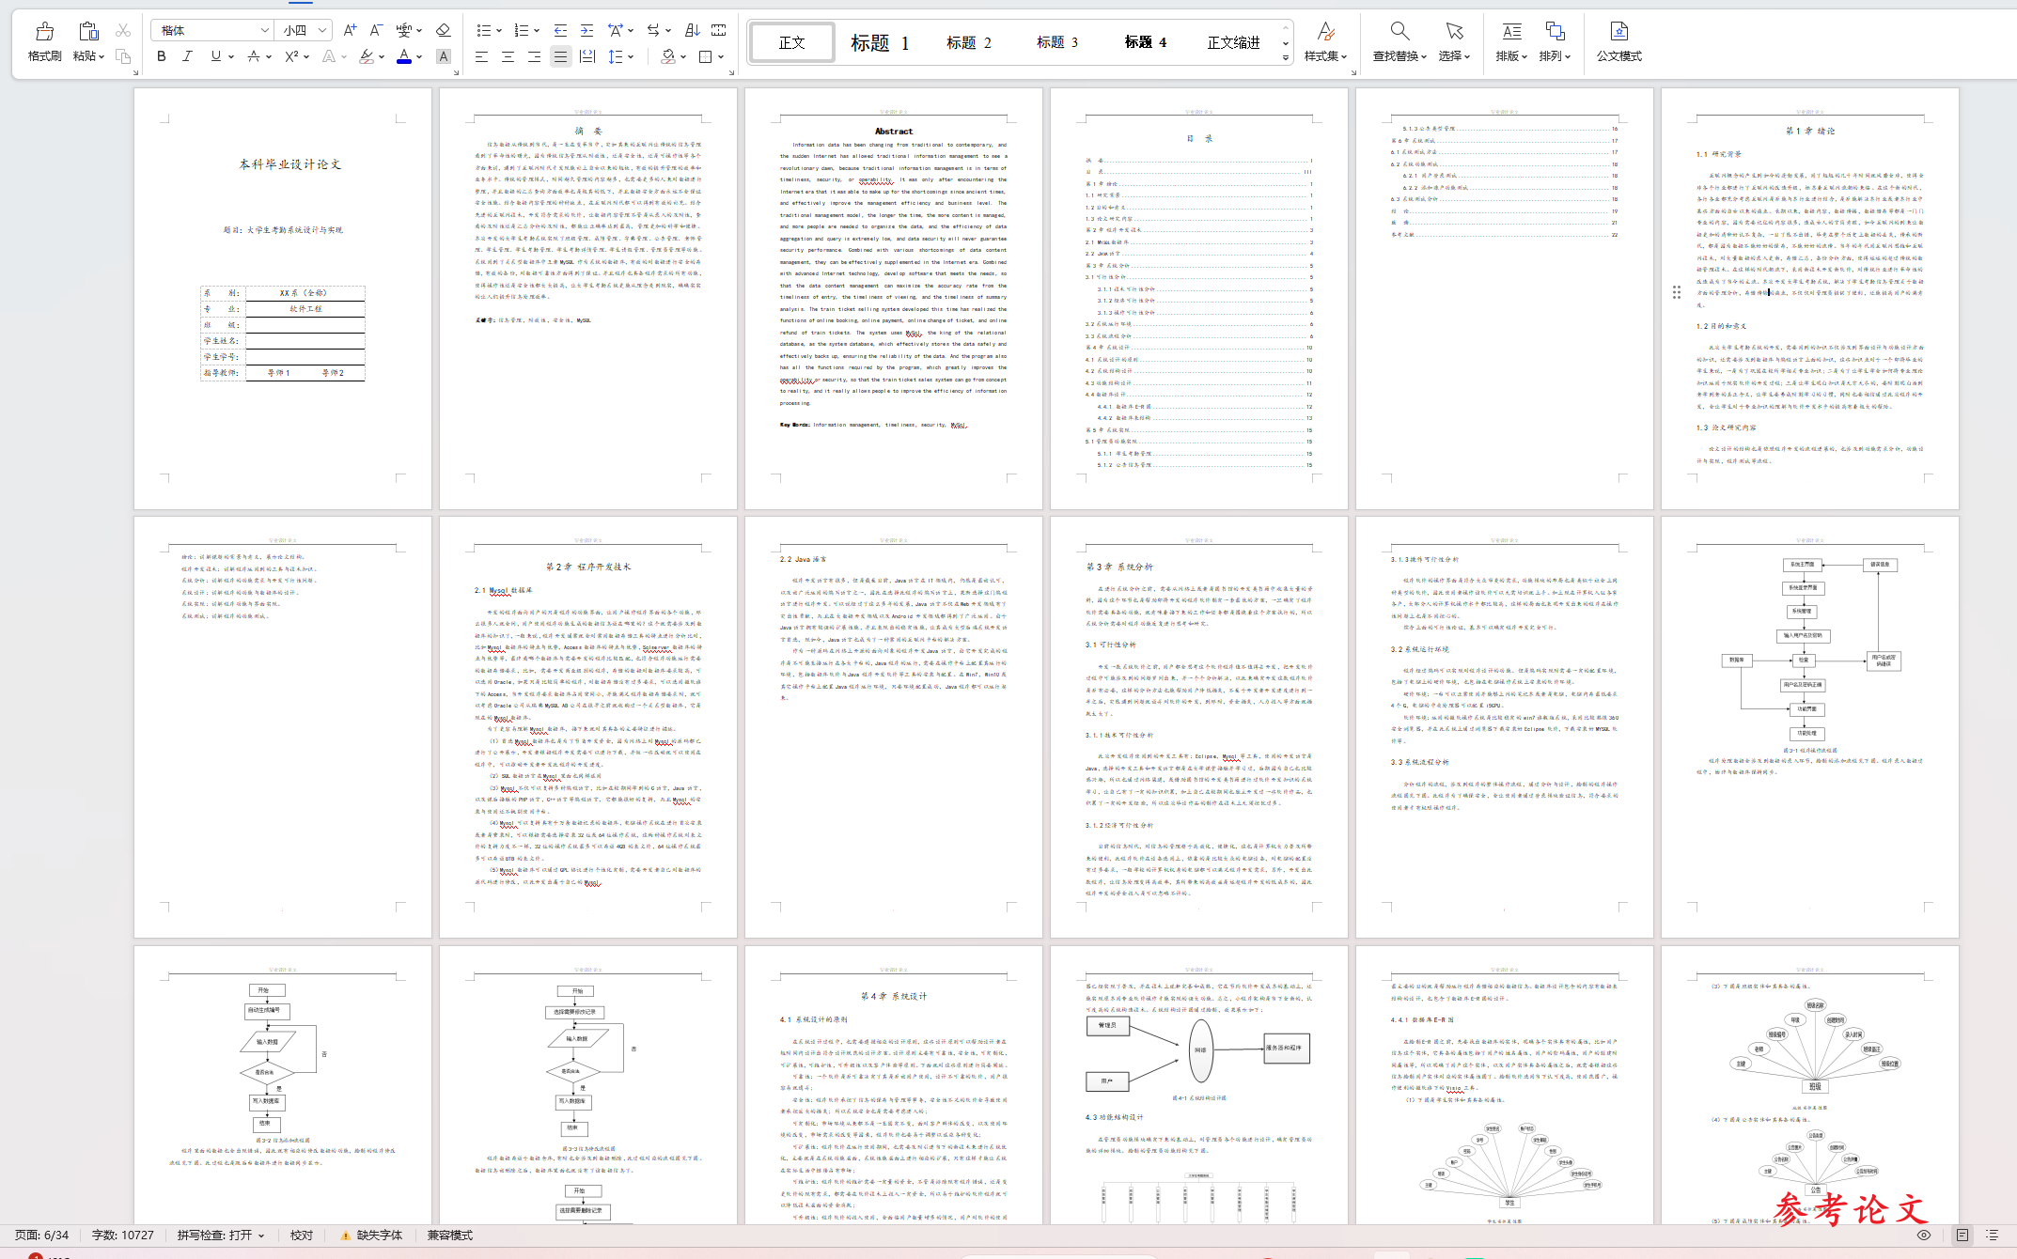Click the word count 字数: 10727
Viewport: 2017px width, 1259px height.
point(123,1236)
